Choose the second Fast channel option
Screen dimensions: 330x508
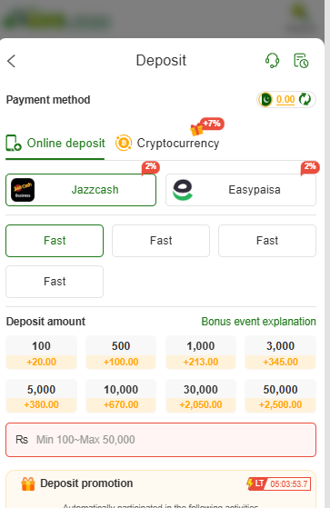click(161, 241)
